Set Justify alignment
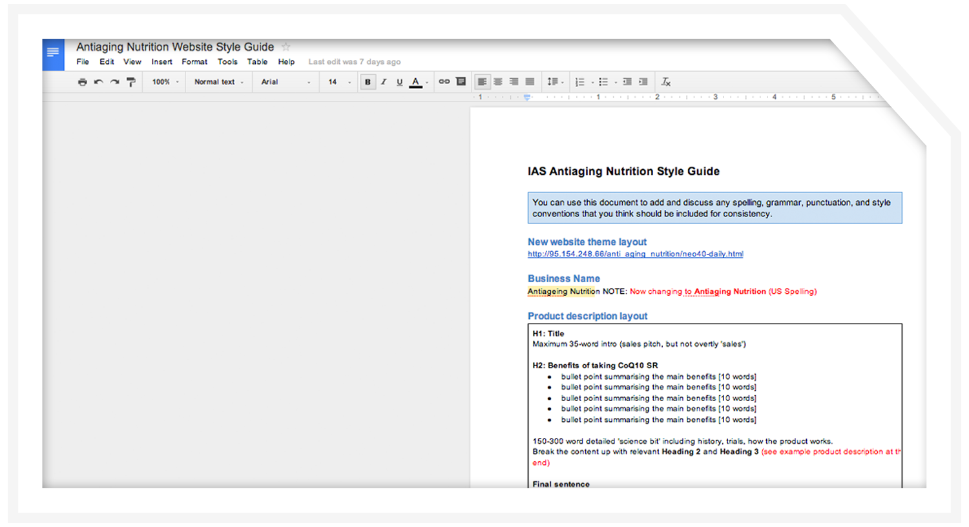The image size is (969, 527). click(x=530, y=82)
